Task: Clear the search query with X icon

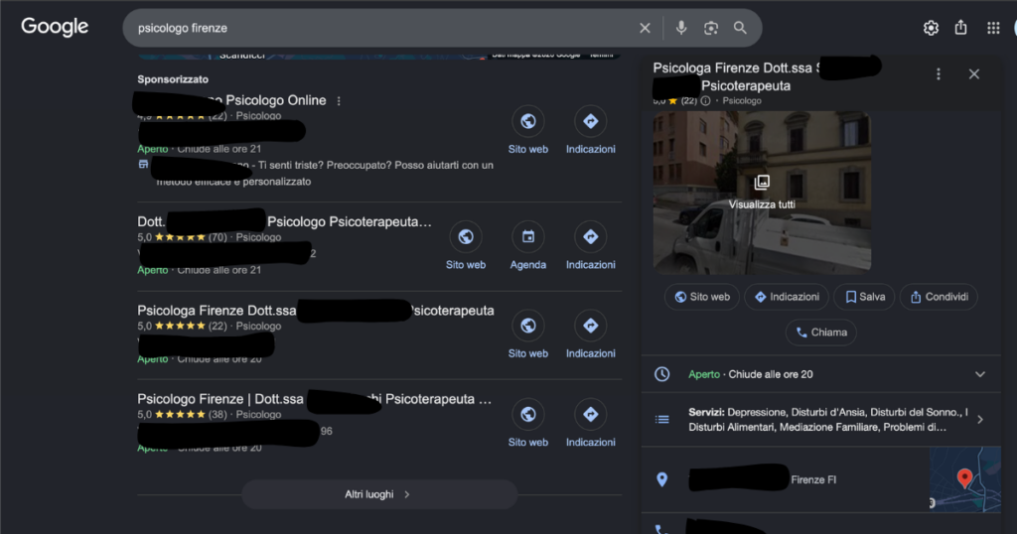Action: click(x=645, y=28)
